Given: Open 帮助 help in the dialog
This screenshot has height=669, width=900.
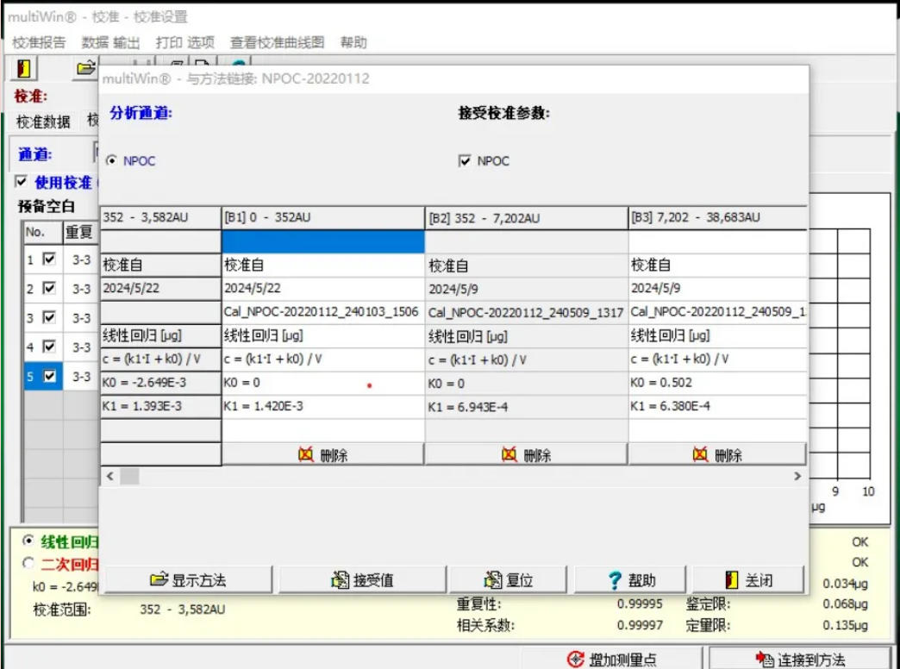Looking at the screenshot, I should coord(631,579).
